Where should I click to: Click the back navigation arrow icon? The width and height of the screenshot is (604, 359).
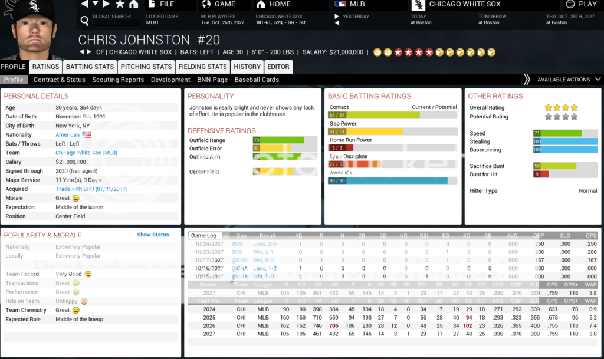(83, 4)
